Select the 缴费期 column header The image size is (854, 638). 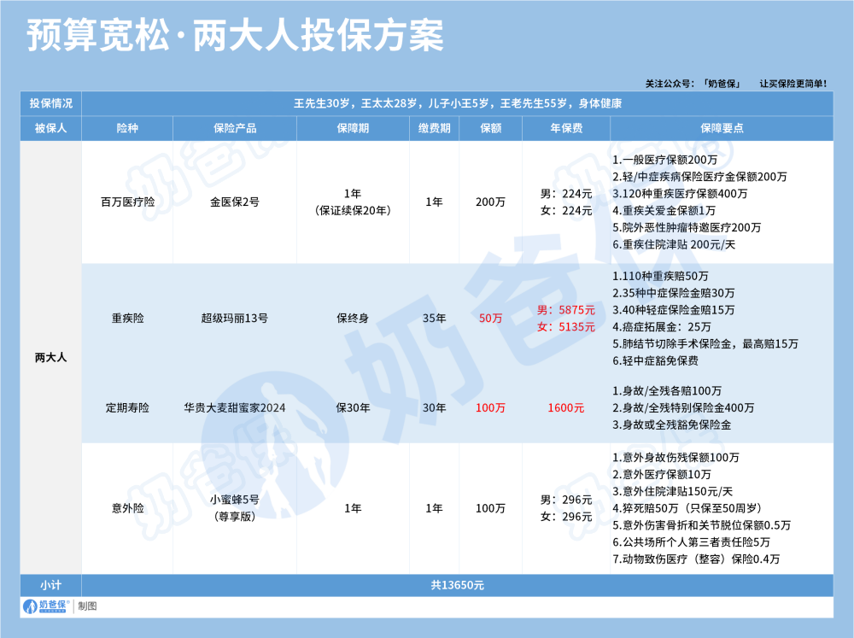coord(436,128)
